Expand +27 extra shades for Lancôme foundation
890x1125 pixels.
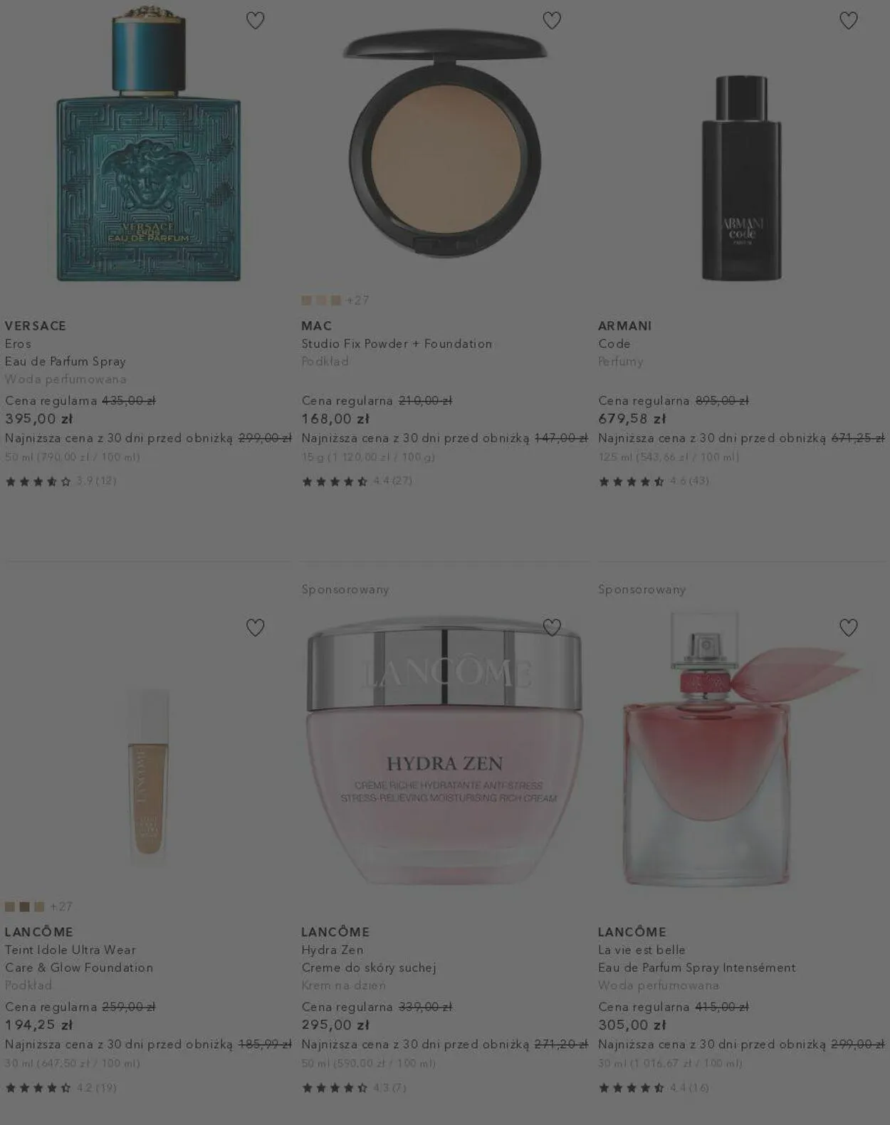tap(61, 906)
